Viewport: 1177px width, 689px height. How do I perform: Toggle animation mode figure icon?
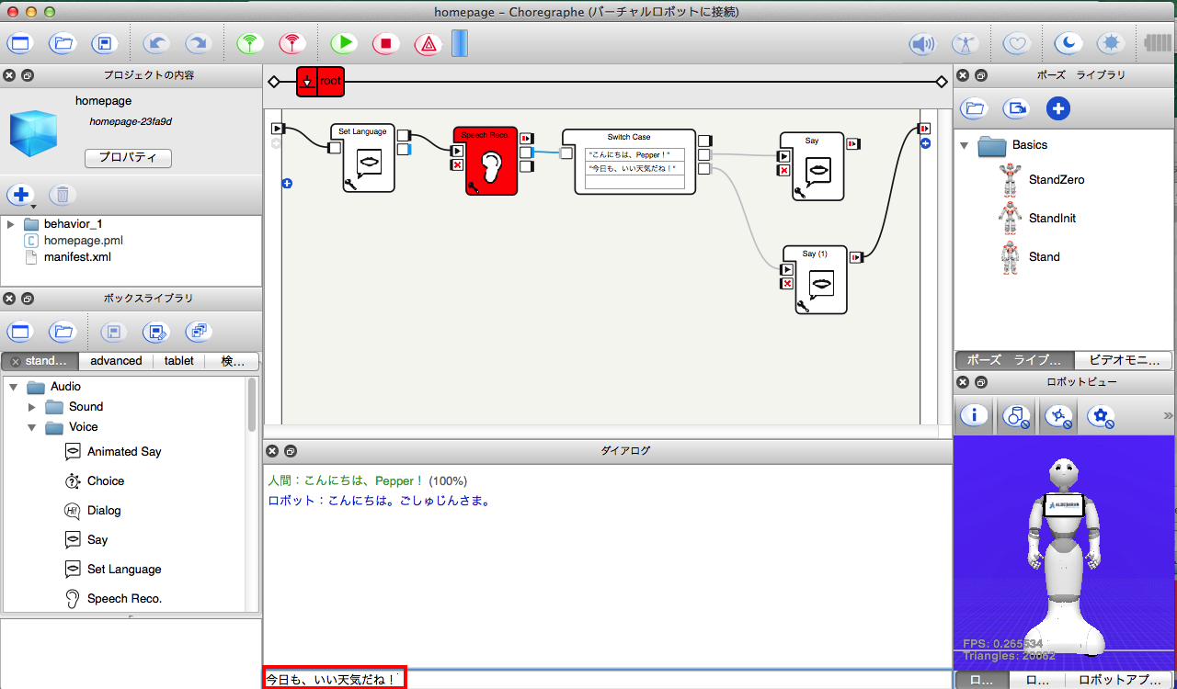(965, 43)
